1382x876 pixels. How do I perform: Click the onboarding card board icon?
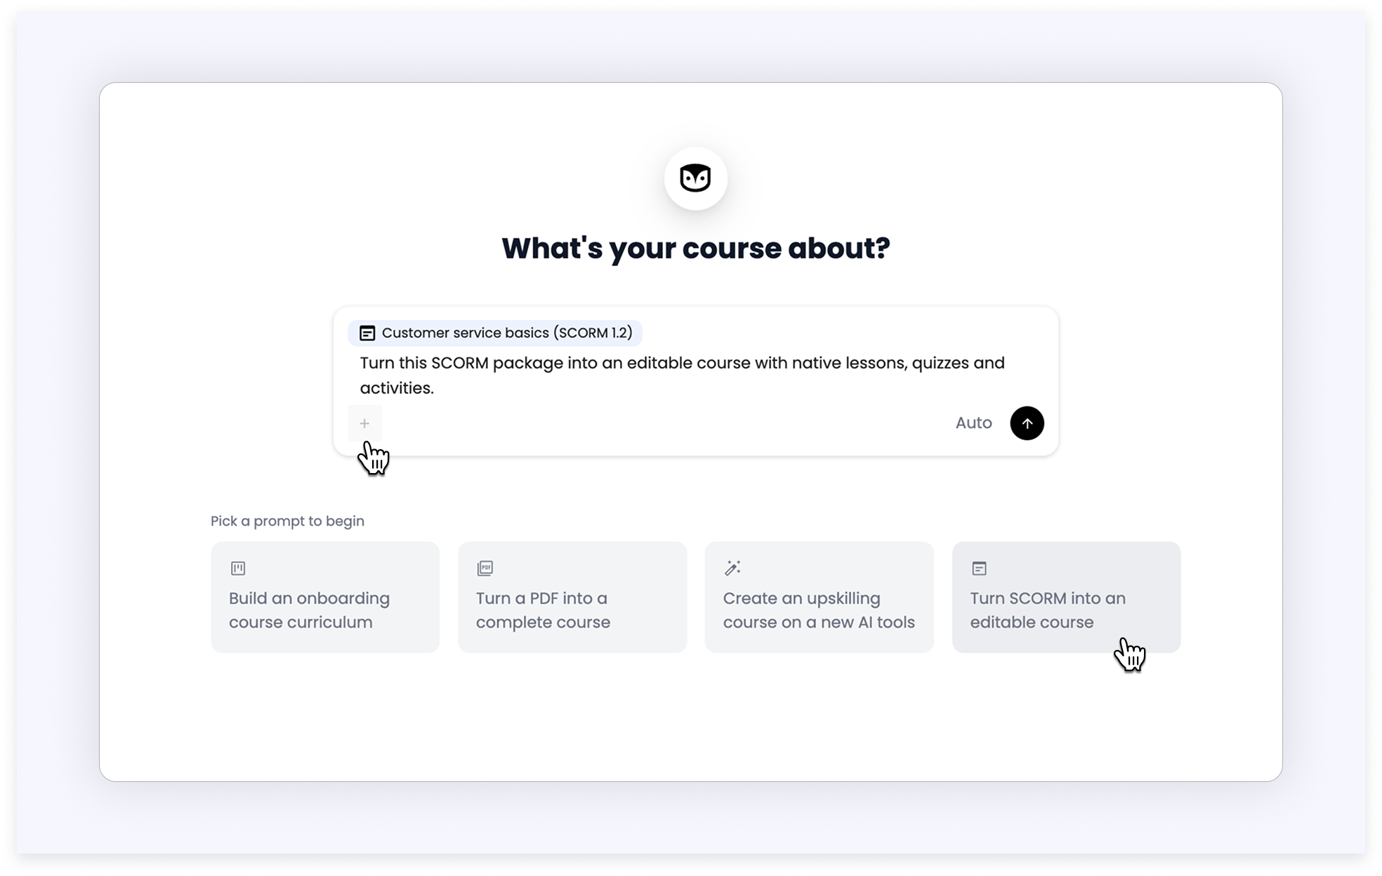[238, 568]
